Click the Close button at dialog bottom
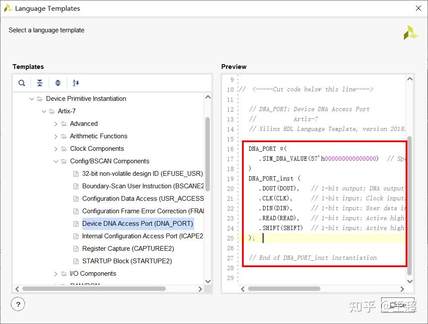Screen dimensions: 428x324 tap(398, 305)
